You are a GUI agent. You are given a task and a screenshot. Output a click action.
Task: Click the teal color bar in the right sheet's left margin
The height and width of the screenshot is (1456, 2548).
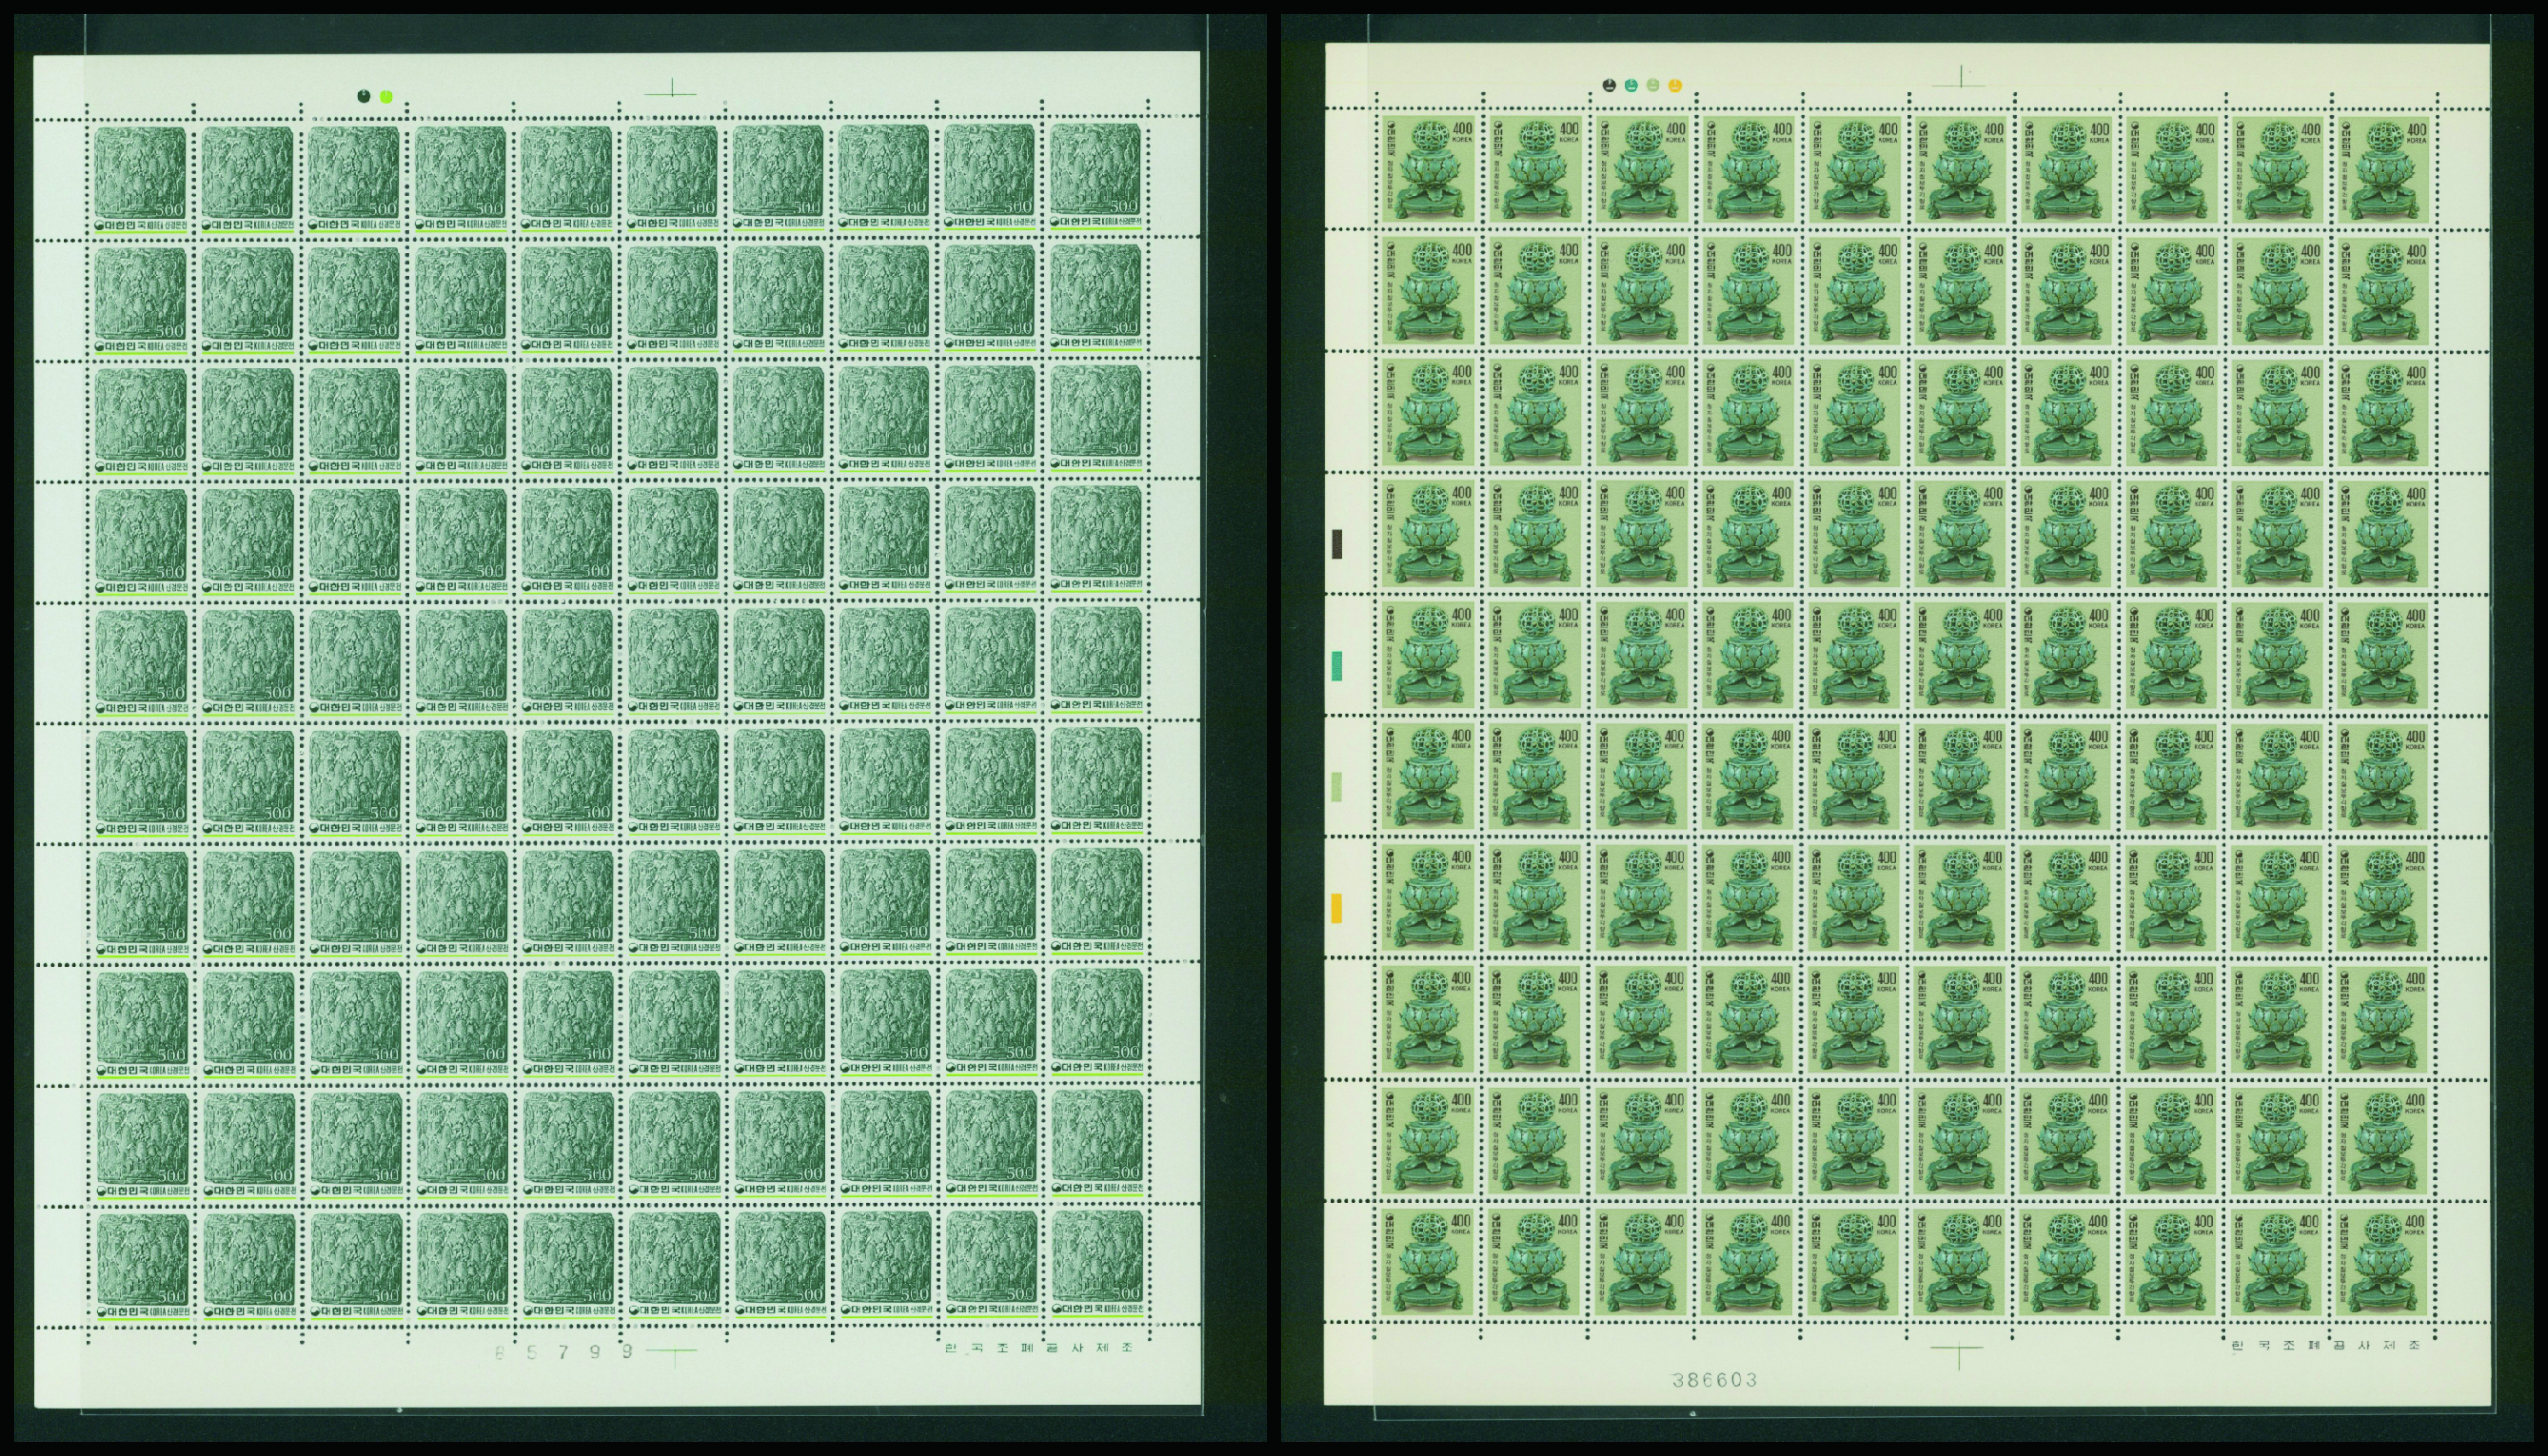point(1336,666)
